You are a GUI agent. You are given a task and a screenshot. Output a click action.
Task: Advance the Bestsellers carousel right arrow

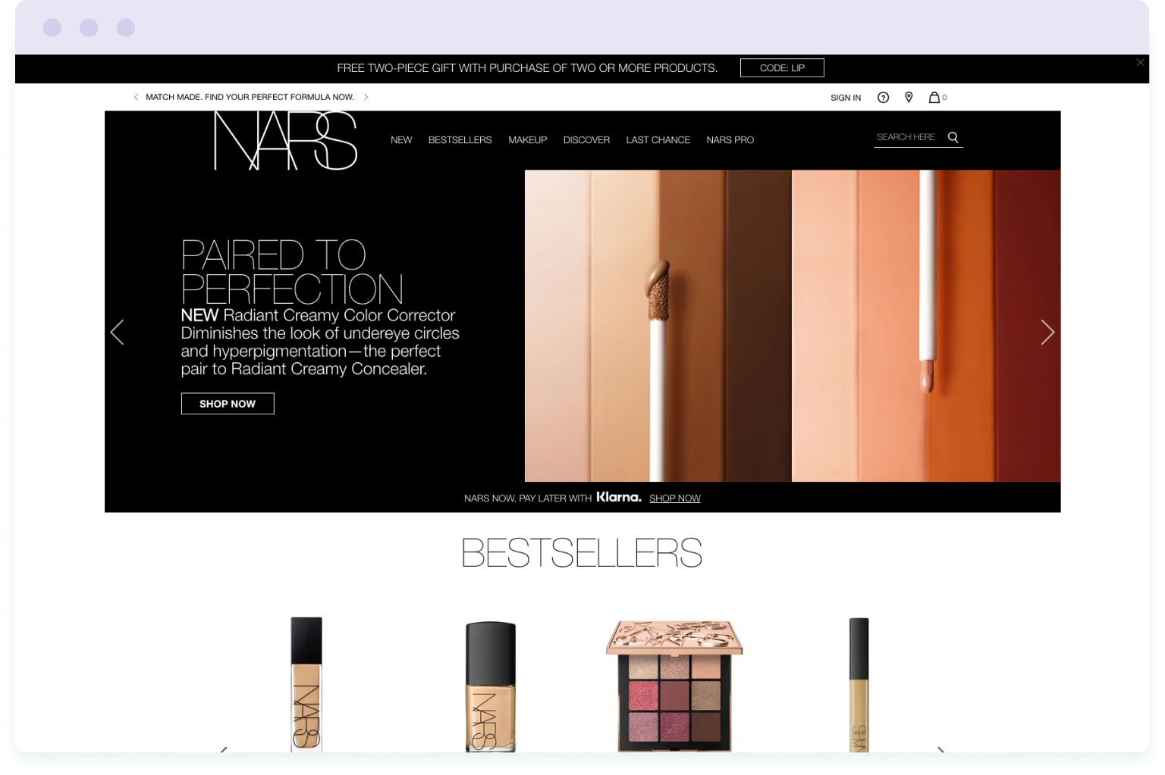tap(940, 751)
